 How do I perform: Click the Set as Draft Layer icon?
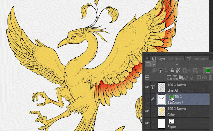pos(166,70)
